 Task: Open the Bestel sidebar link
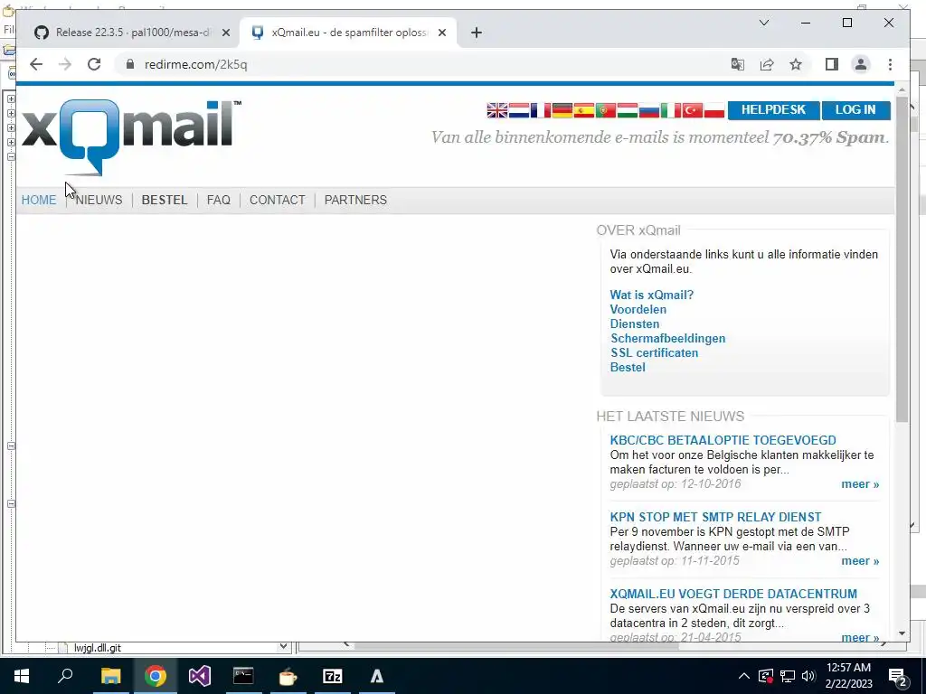(628, 367)
